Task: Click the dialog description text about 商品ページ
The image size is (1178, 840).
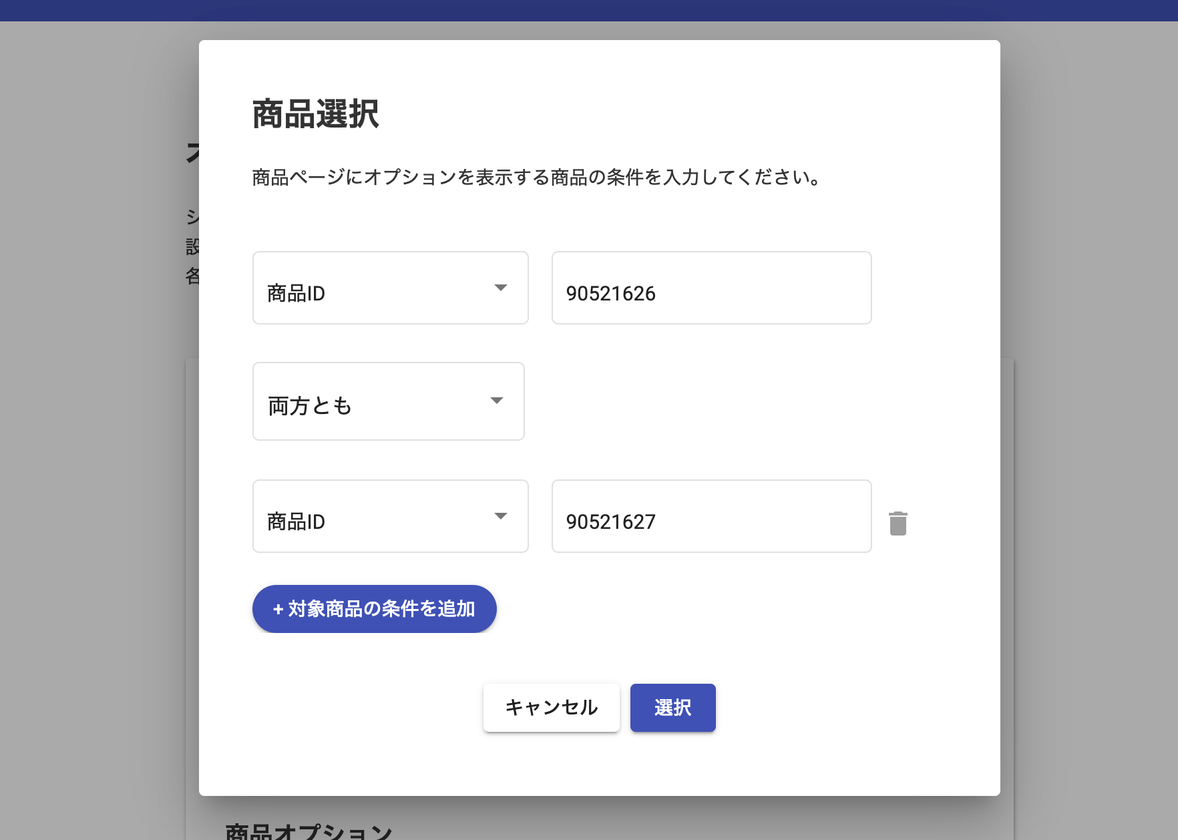Action: click(x=536, y=178)
